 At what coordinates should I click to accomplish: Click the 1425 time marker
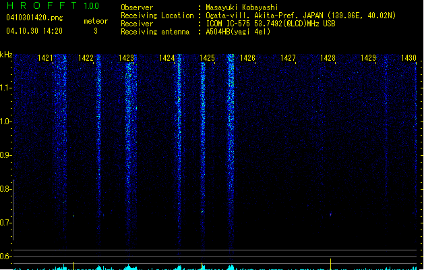(x=207, y=58)
